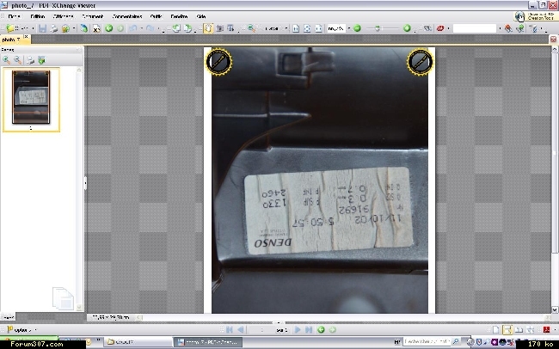Select the Hand tool
Screen dimensions: 559x349
pos(208,28)
